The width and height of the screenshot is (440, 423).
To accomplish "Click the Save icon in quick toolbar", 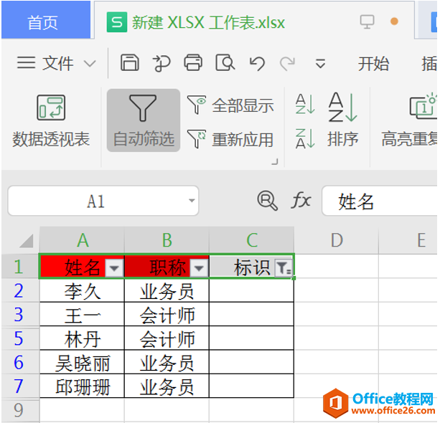I will click(130, 62).
